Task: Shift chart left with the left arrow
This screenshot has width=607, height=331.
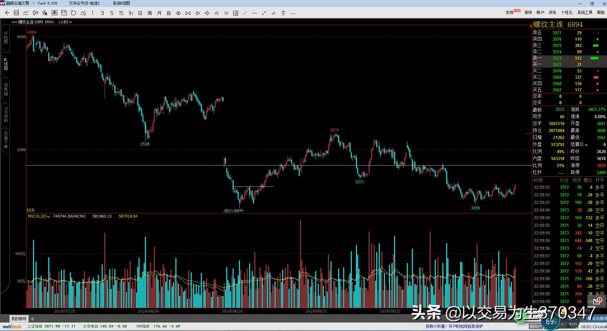Action: (197, 13)
